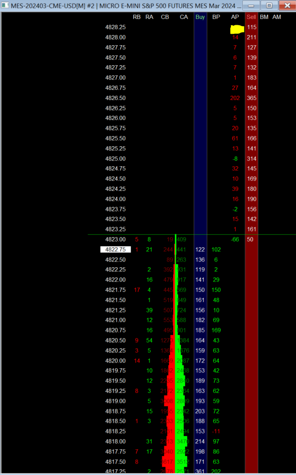
Task: Maximize the MES trading DOM window
Action: pos(269,5)
